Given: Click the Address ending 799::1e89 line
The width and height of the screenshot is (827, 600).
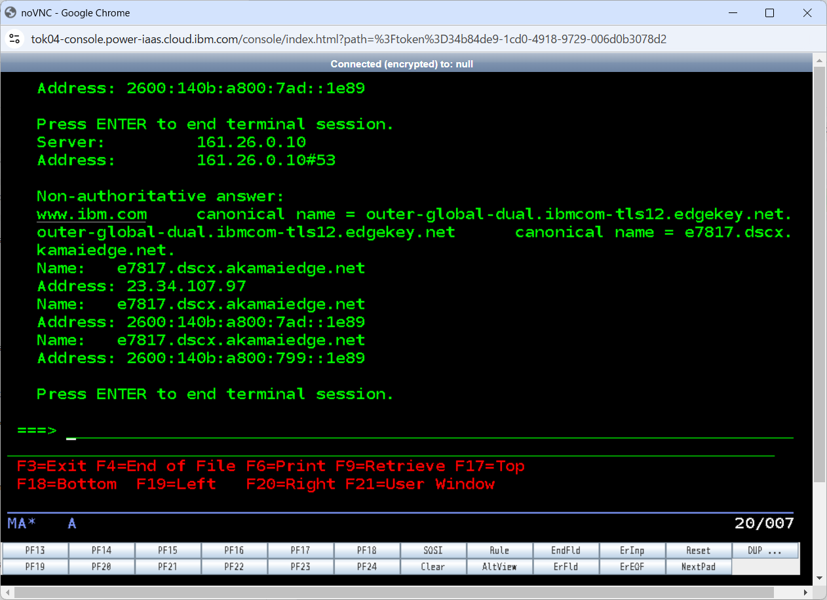Looking at the screenshot, I should click(x=201, y=359).
